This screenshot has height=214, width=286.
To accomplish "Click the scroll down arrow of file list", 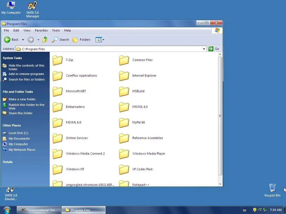I will pyautogui.click(x=220, y=184).
